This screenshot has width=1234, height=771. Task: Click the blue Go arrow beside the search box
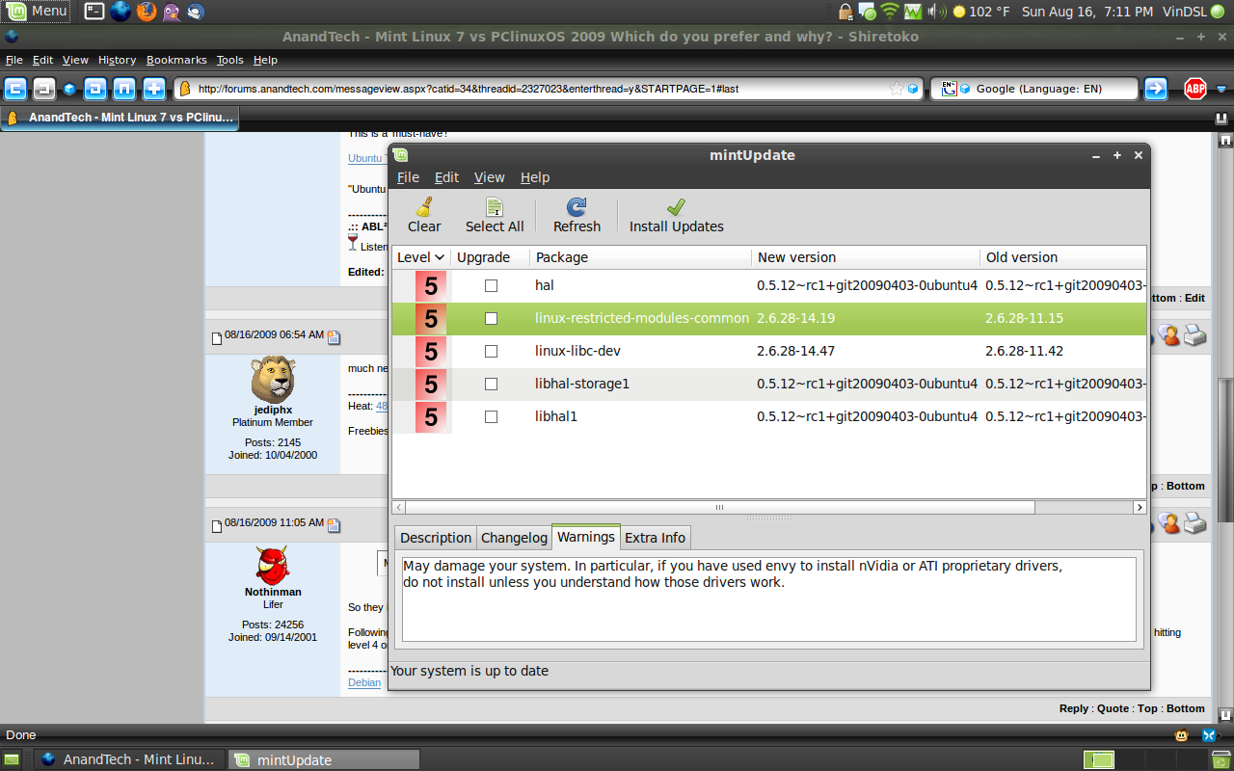click(1156, 89)
